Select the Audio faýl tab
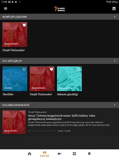The width and height of the screenshot is (119, 158). tap(45, 154)
